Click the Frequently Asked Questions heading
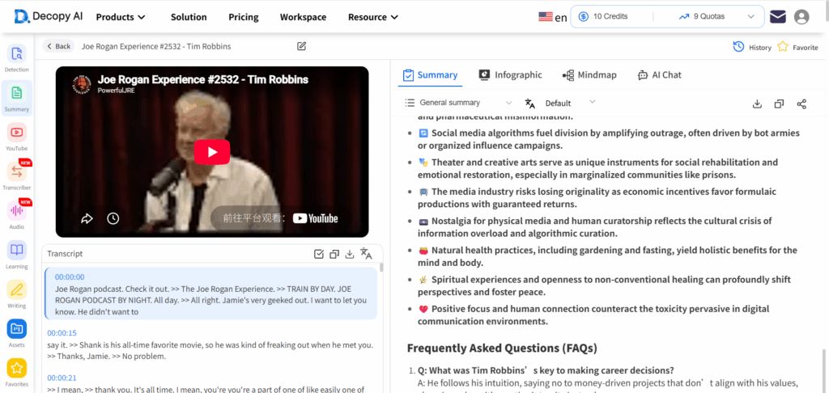 502,348
